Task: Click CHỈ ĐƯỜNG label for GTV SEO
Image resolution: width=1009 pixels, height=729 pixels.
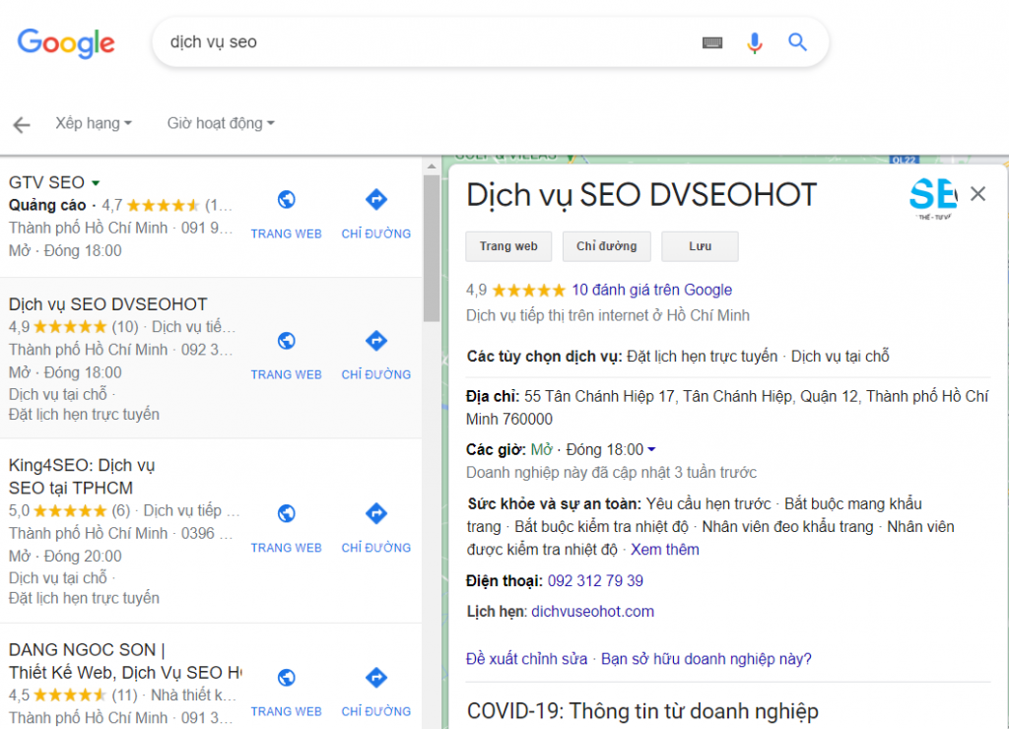Action: (376, 234)
